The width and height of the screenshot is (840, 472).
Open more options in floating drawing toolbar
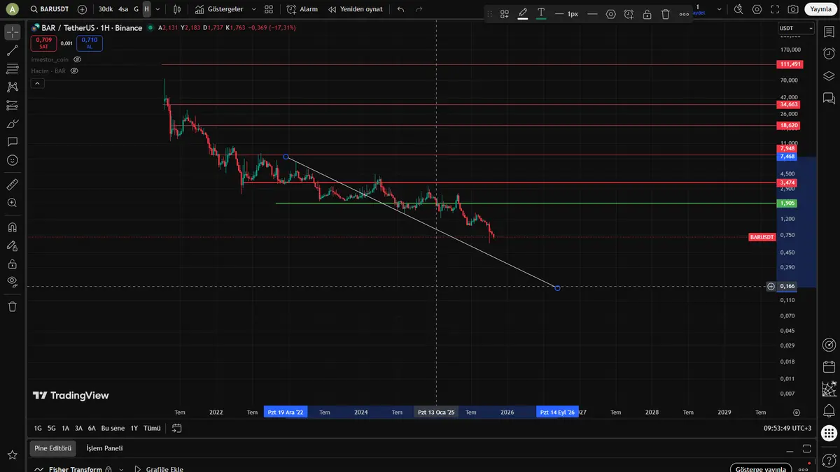[x=684, y=14]
